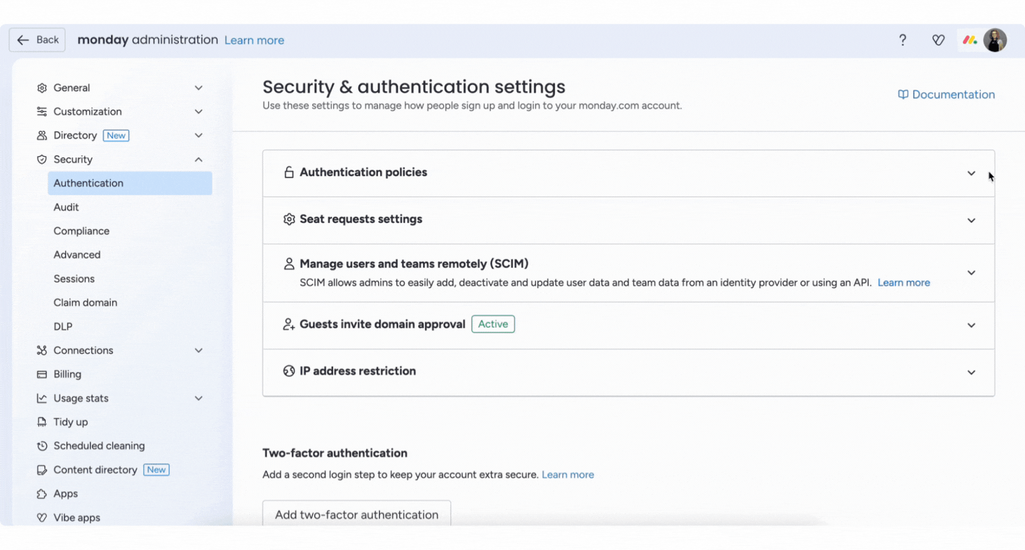Image resolution: width=1025 pixels, height=550 pixels.
Task: Expand the Connections section chevron
Action: 198,350
